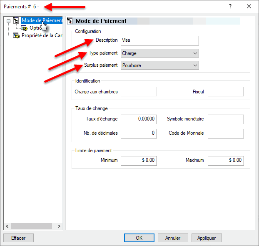Click the Taux d'échange input field
This screenshot has width=259, height=246.
pos(139,119)
